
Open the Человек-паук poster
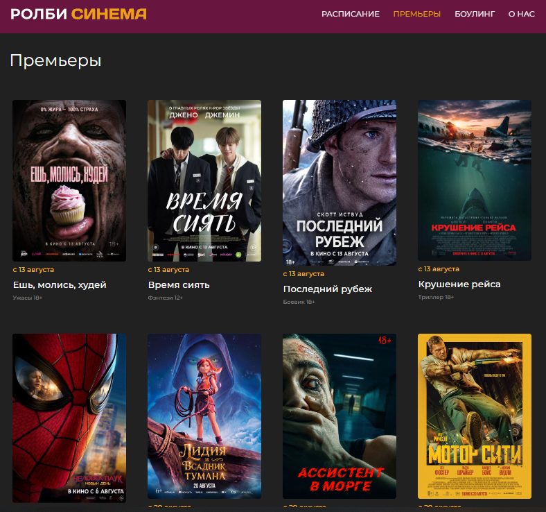click(x=69, y=418)
